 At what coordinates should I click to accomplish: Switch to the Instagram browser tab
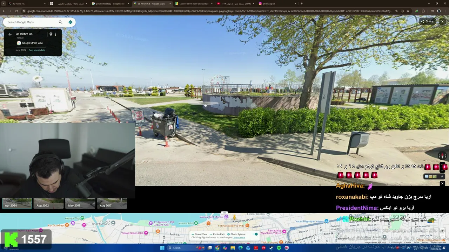277,3
